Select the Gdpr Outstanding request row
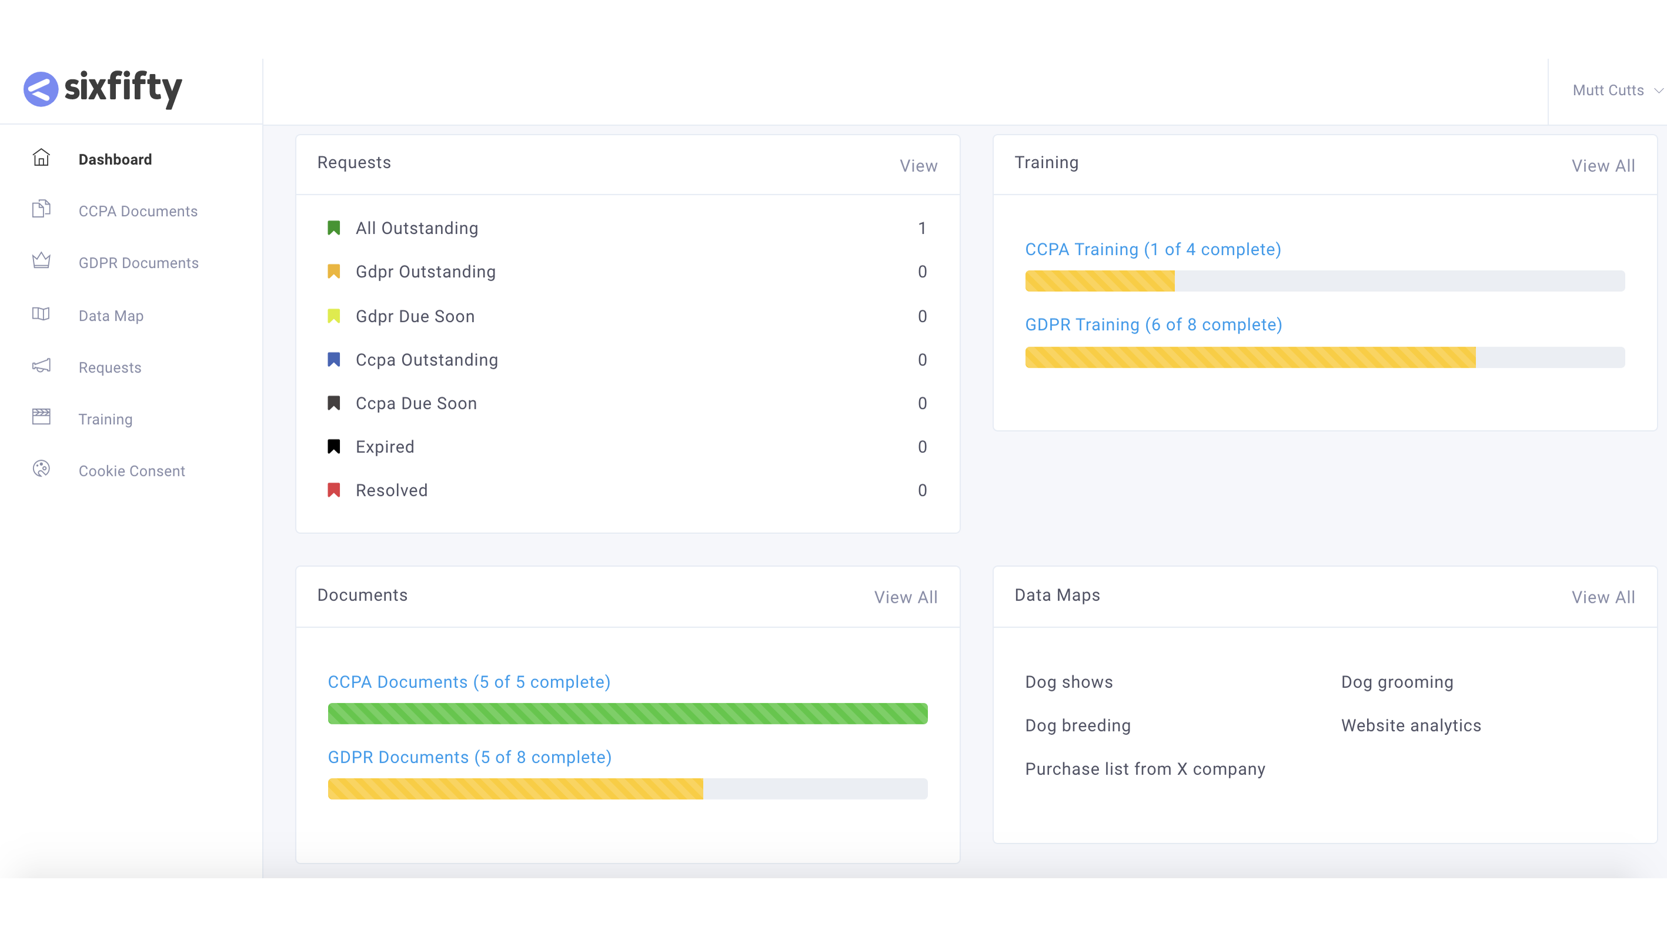The height and width of the screenshot is (937, 1667). 628,271
